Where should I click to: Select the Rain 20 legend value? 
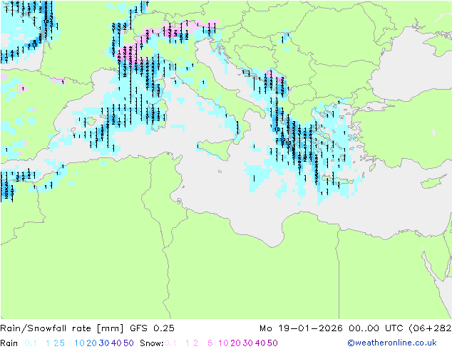[91, 343]
